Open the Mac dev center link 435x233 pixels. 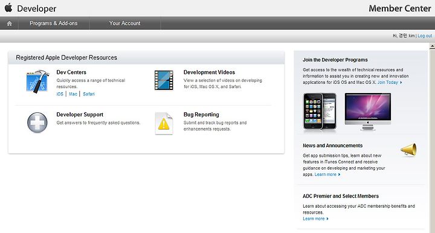[73, 94]
